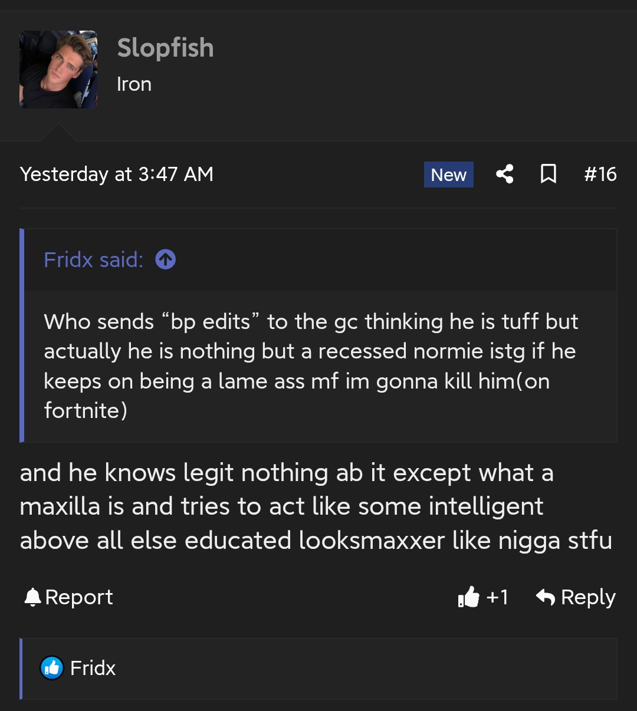Open Fridx's profile from the reactions bar
This screenshot has width=637, height=711.
pos(93,668)
